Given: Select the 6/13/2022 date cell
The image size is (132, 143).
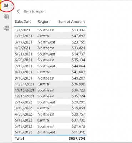Looking at the screenshot, I should click(24, 132).
